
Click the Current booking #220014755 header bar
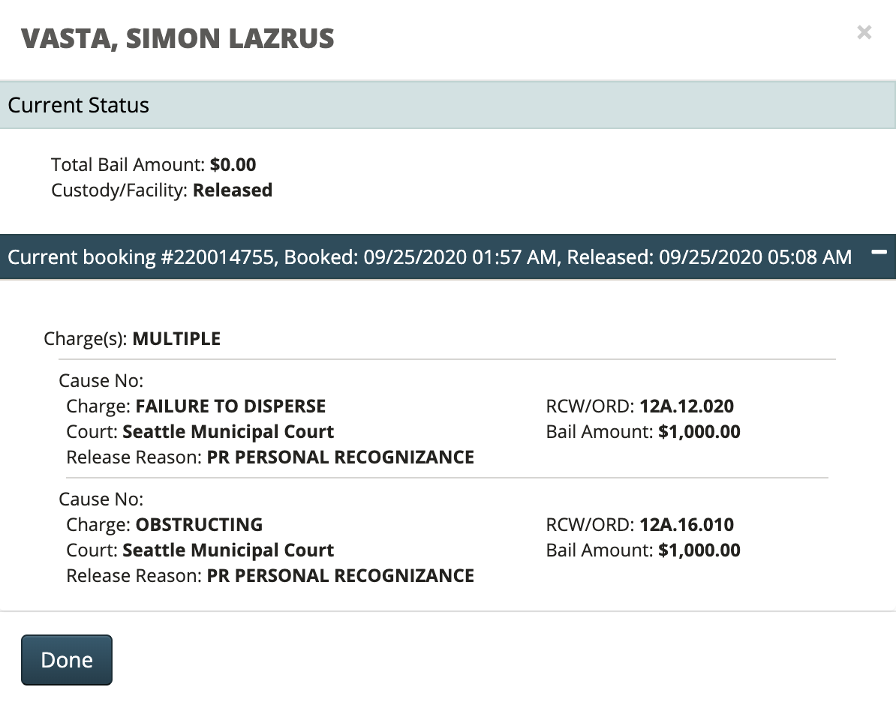coord(429,257)
